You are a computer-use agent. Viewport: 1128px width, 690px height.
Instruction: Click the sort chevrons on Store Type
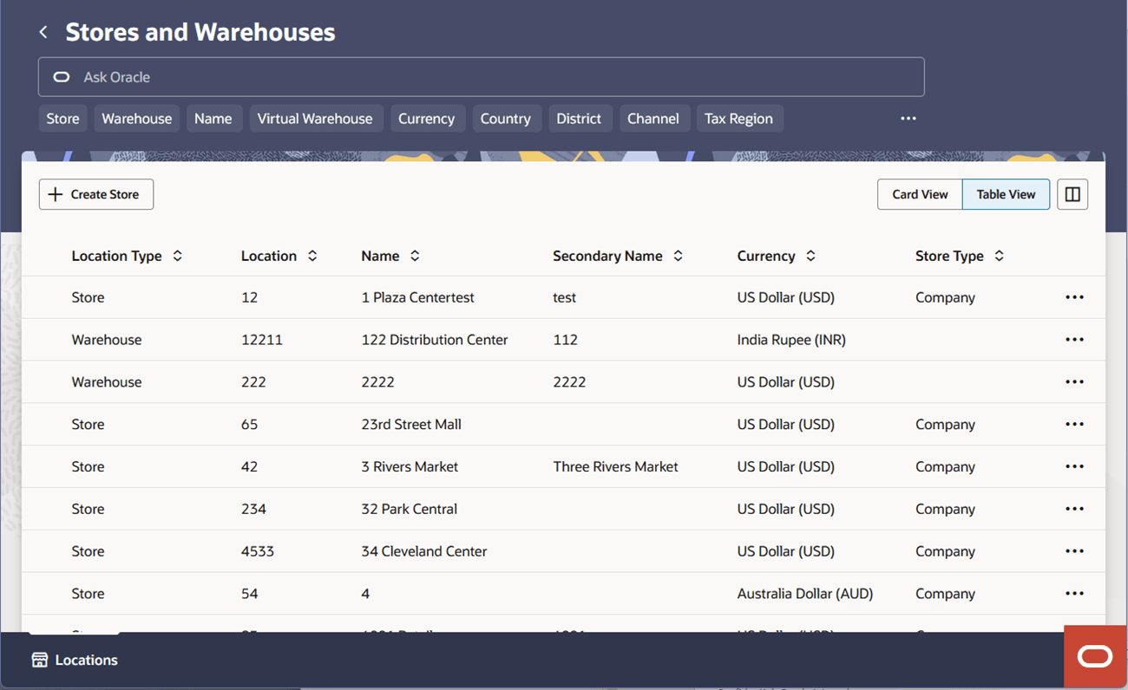999,255
